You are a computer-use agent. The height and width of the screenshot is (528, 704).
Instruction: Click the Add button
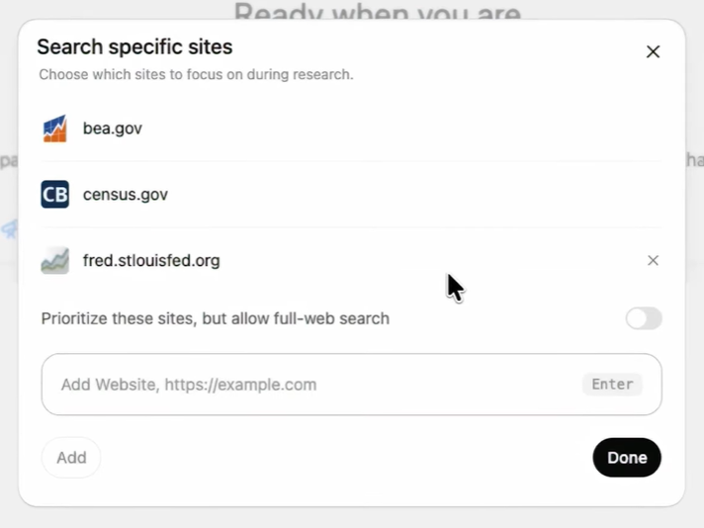(x=71, y=458)
